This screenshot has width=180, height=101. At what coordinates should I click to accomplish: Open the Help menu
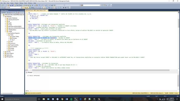[35, 3]
